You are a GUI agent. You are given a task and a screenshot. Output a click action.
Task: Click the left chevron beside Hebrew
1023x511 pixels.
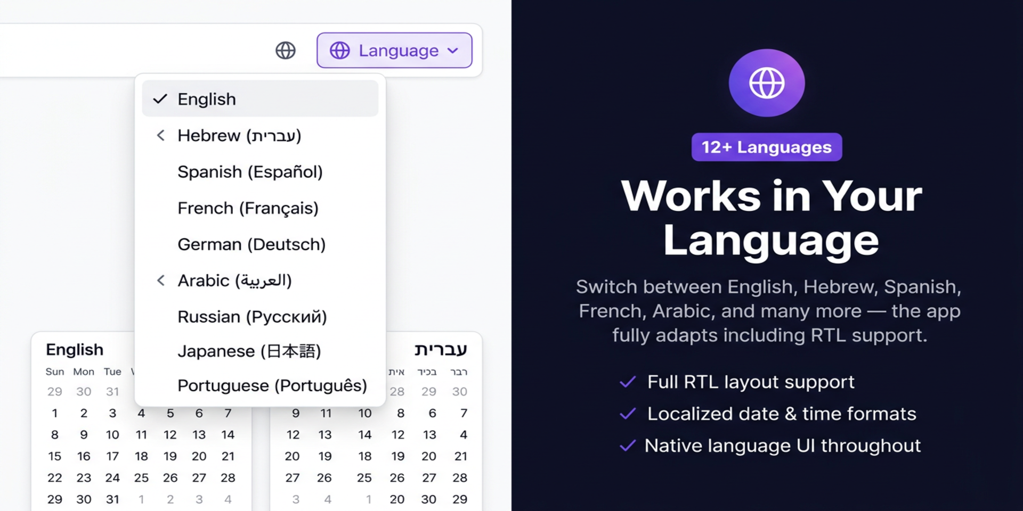(160, 135)
